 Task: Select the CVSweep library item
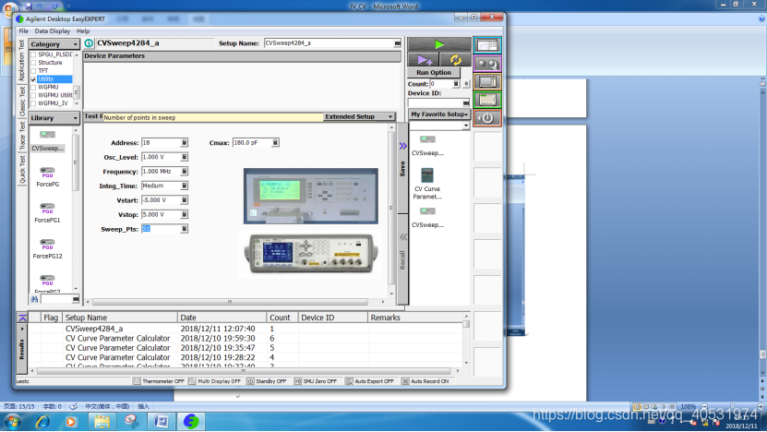pos(47,141)
